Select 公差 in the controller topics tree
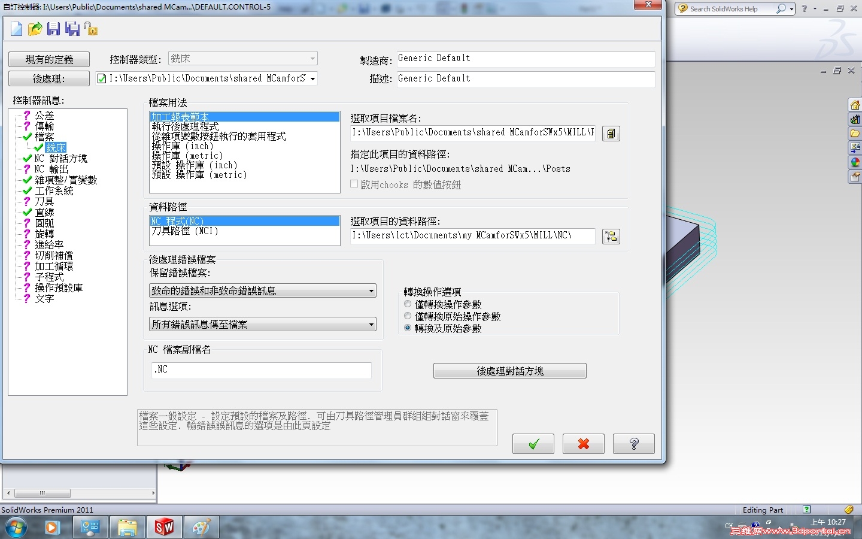The height and width of the screenshot is (539, 862). click(x=44, y=115)
